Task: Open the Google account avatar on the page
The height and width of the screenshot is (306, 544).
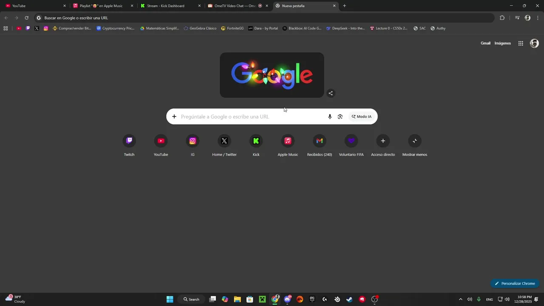Action: point(534,43)
